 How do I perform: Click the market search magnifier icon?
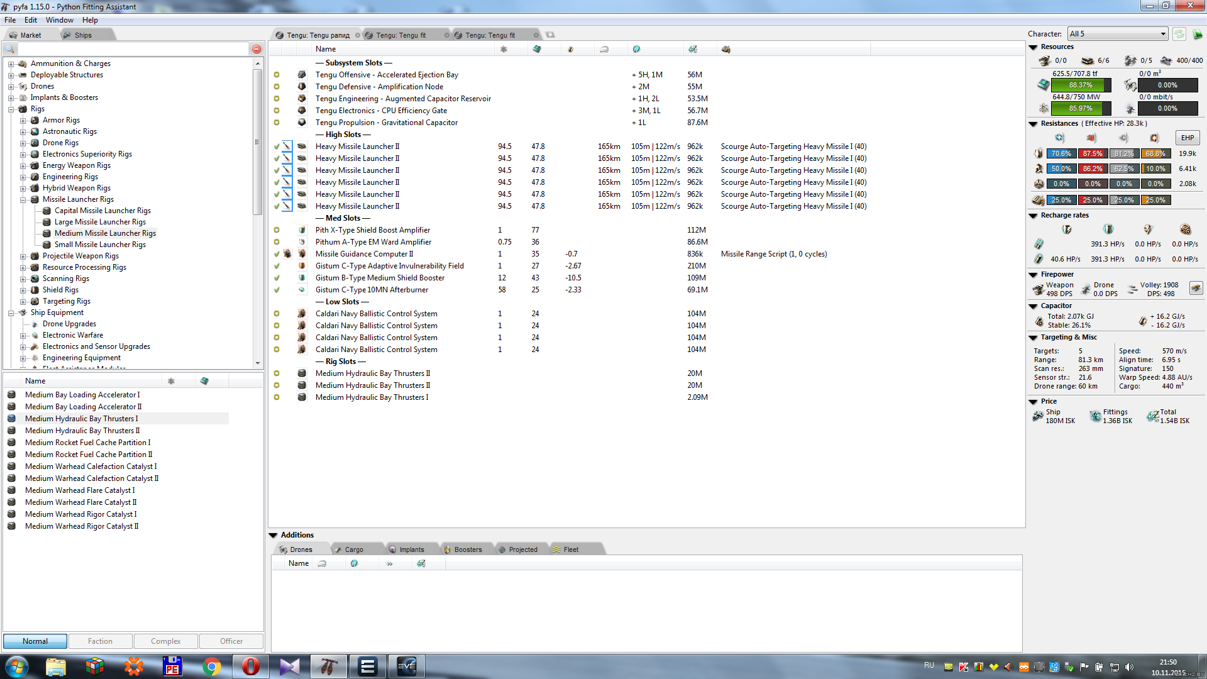pos(10,49)
